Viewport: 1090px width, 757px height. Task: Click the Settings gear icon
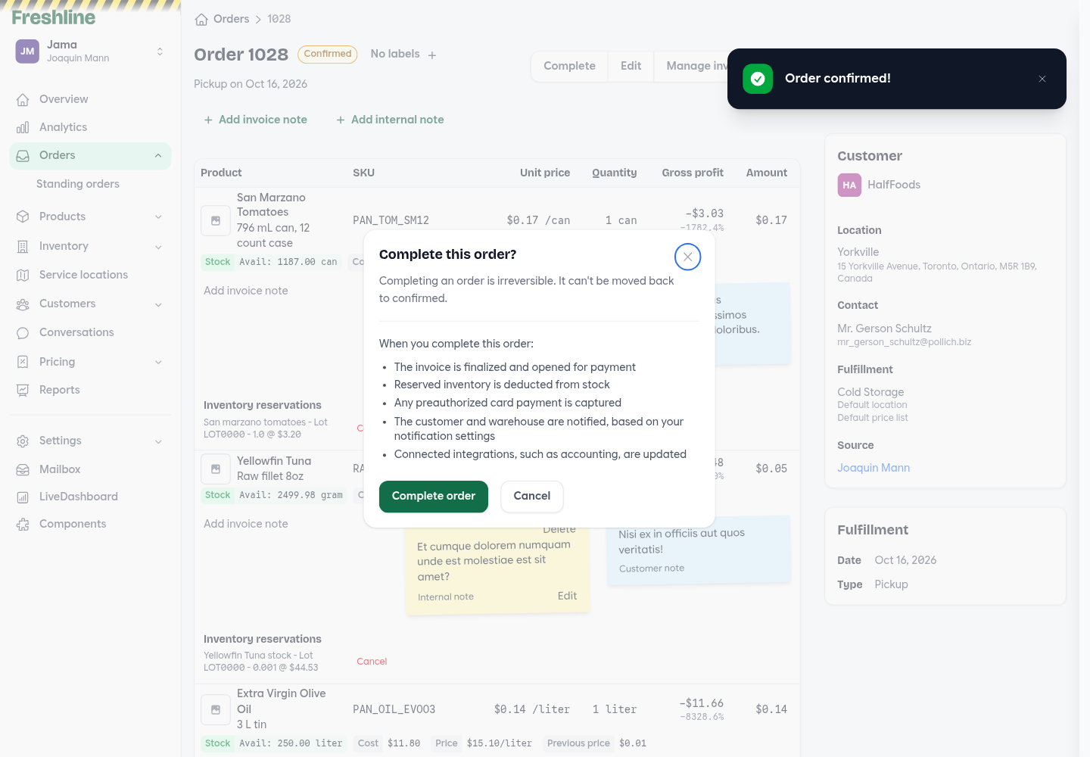tap(23, 441)
